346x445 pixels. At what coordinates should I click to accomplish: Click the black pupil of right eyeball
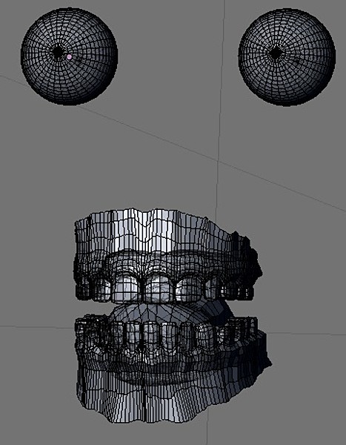click(x=276, y=53)
